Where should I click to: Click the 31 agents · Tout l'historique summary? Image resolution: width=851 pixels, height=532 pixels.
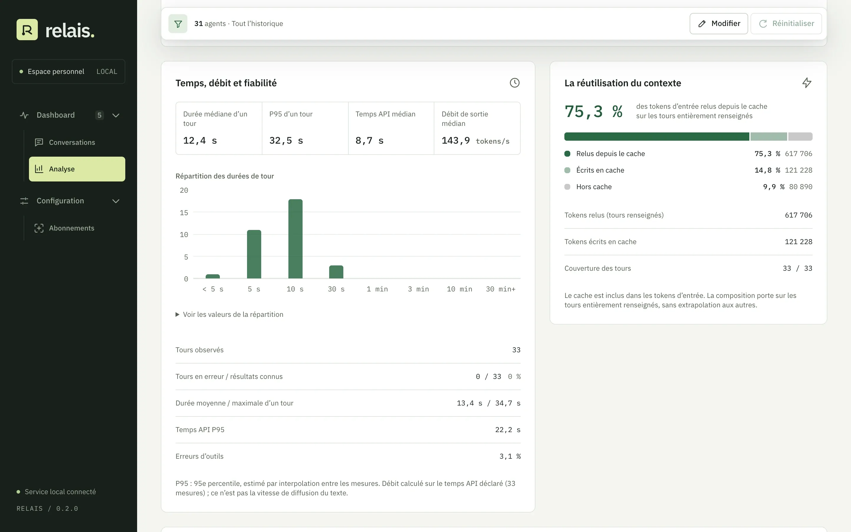(x=239, y=24)
